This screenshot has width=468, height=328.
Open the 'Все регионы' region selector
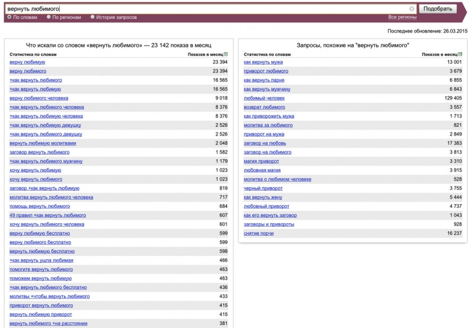point(402,17)
